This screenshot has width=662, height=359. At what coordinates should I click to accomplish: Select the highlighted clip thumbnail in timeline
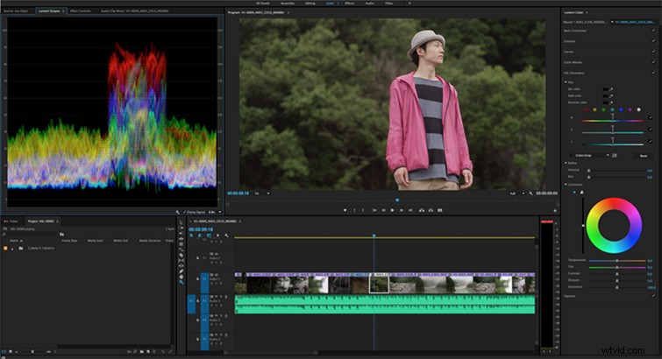pyautogui.click(x=379, y=285)
